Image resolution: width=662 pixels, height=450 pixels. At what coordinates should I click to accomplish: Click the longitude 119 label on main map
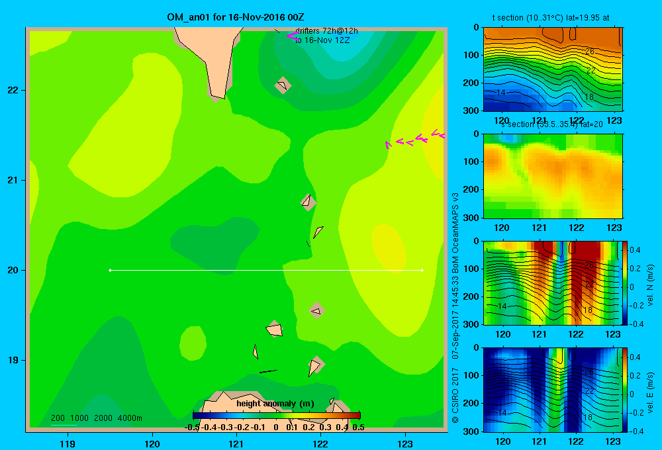tap(68, 443)
